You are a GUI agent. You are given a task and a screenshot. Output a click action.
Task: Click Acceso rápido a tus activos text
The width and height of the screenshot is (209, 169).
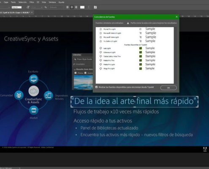(x=103, y=121)
